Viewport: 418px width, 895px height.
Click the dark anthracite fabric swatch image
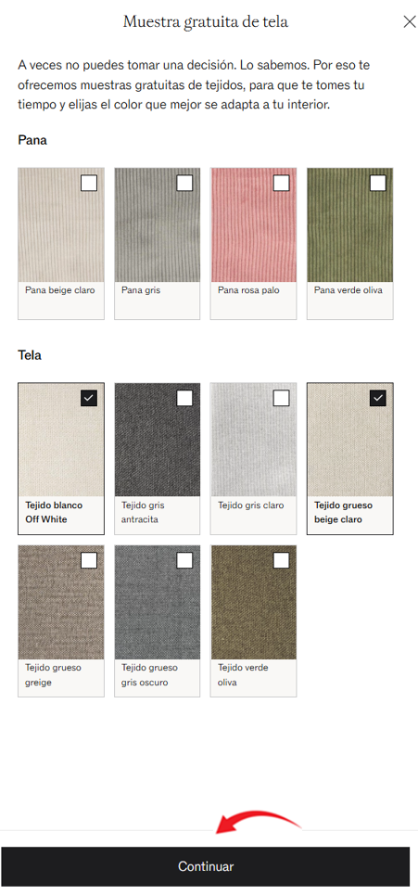tap(158, 440)
